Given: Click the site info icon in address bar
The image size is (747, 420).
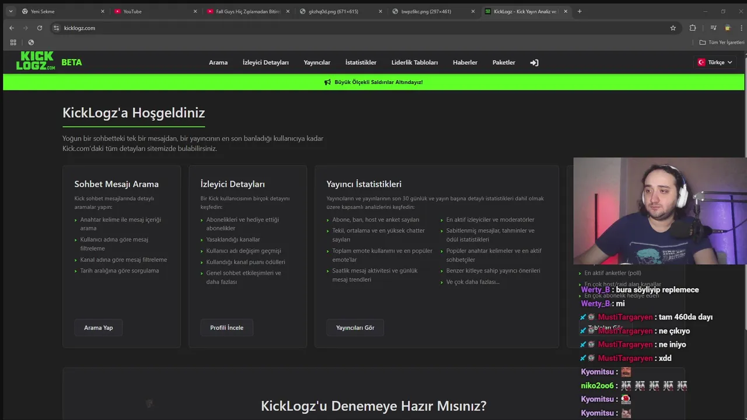Looking at the screenshot, I should (x=56, y=28).
